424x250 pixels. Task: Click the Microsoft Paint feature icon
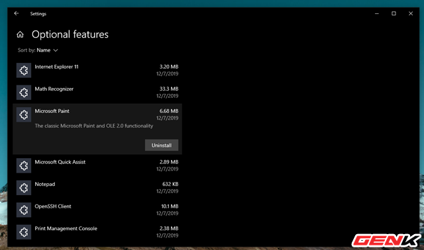[x=24, y=114]
